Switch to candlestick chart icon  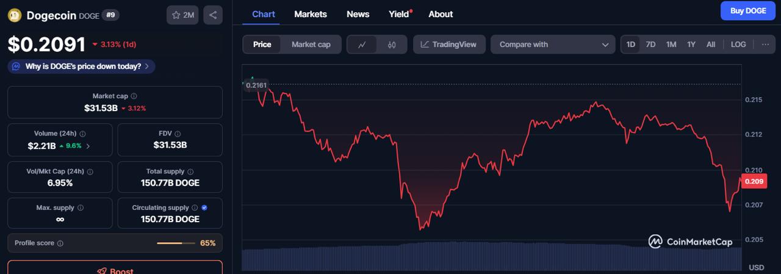click(392, 45)
